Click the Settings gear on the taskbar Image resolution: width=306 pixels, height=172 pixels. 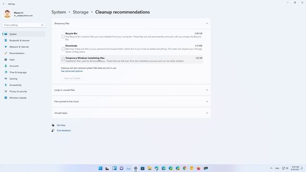coord(135,168)
